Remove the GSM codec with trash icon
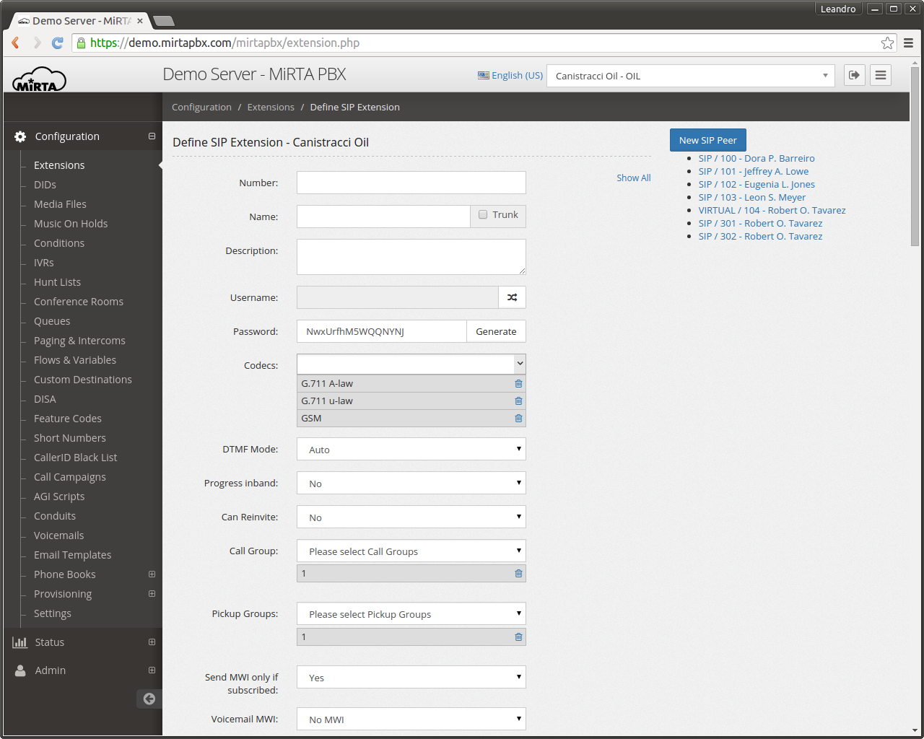The width and height of the screenshot is (924, 739). (x=518, y=419)
